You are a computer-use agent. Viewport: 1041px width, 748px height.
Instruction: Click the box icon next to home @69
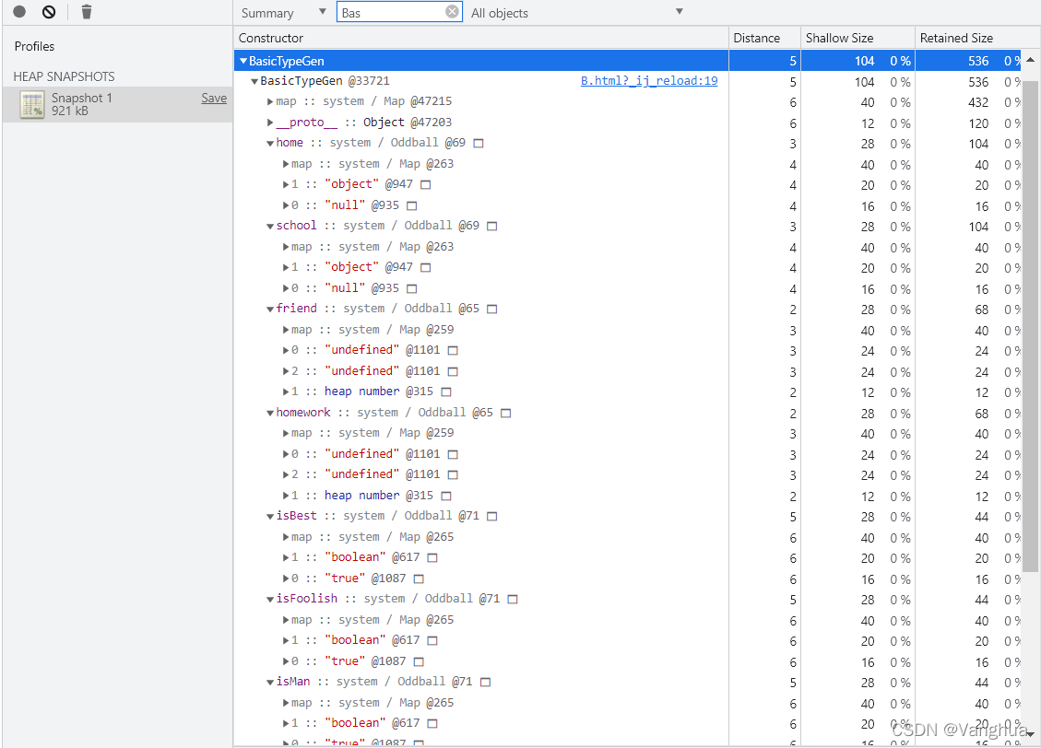(x=478, y=143)
